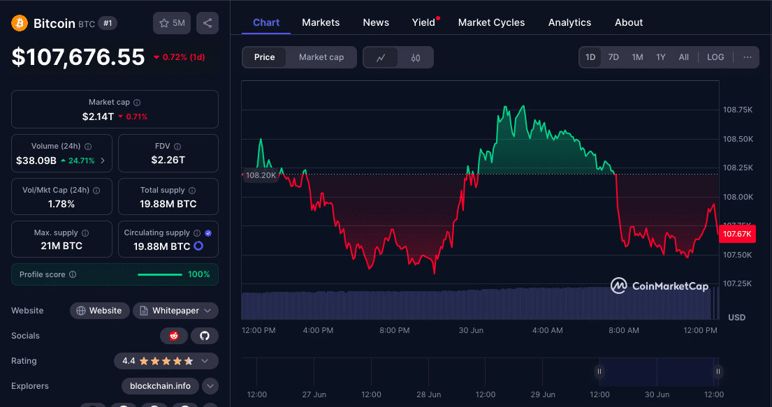Click the $107,676.55 price text

78,57
